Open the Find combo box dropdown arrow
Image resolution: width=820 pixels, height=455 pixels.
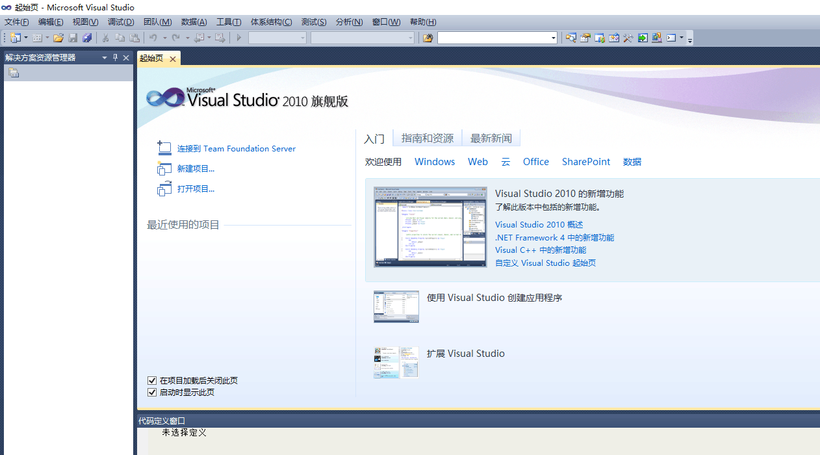[553, 38]
